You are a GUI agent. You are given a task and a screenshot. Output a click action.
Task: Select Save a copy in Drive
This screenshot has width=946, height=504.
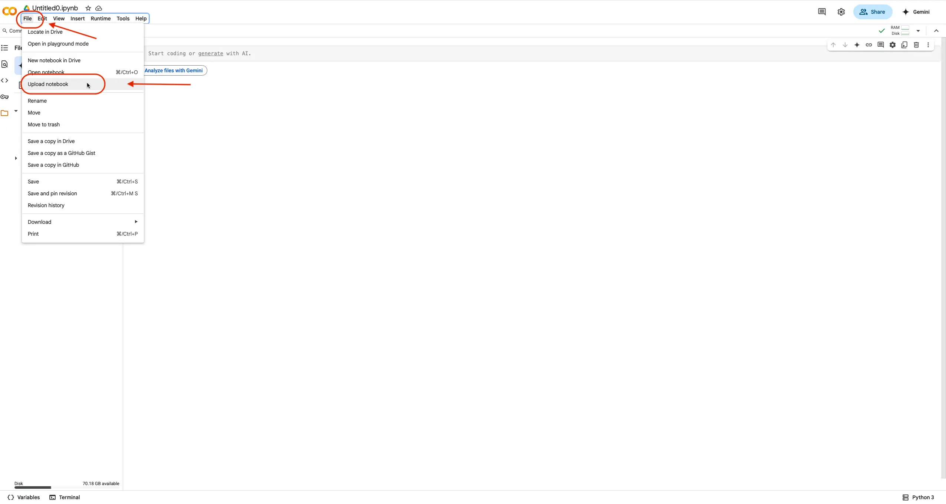83,141
